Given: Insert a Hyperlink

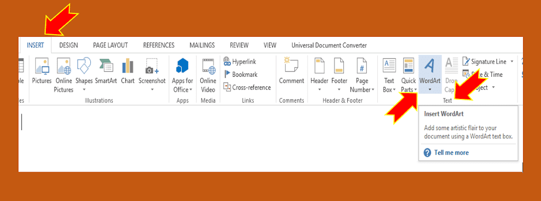Looking at the screenshot, I should pos(240,62).
